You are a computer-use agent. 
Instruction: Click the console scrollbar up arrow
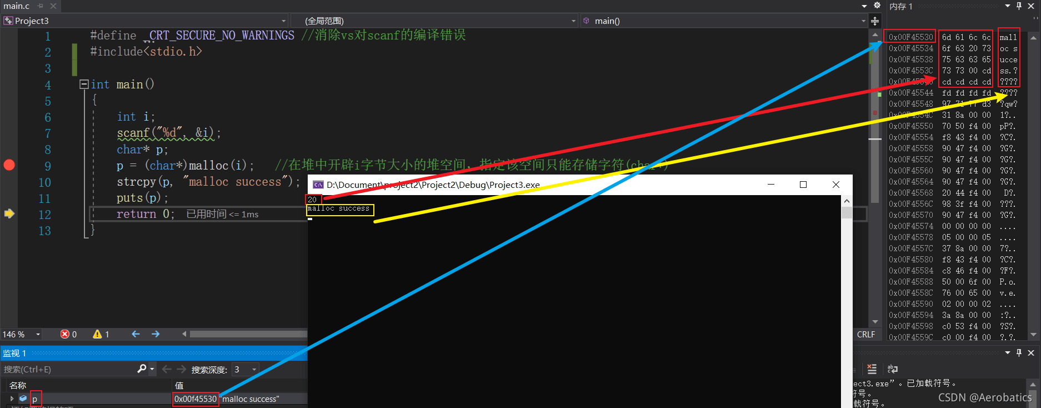pyautogui.click(x=847, y=201)
